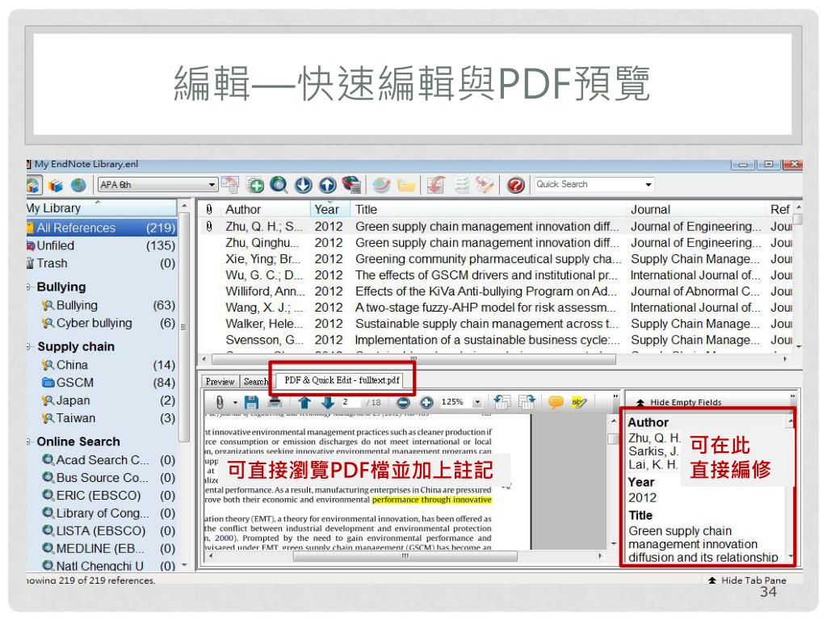This screenshot has height=620, width=827.
Task: Select the Xie, Ying reference row
Action: point(496,259)
